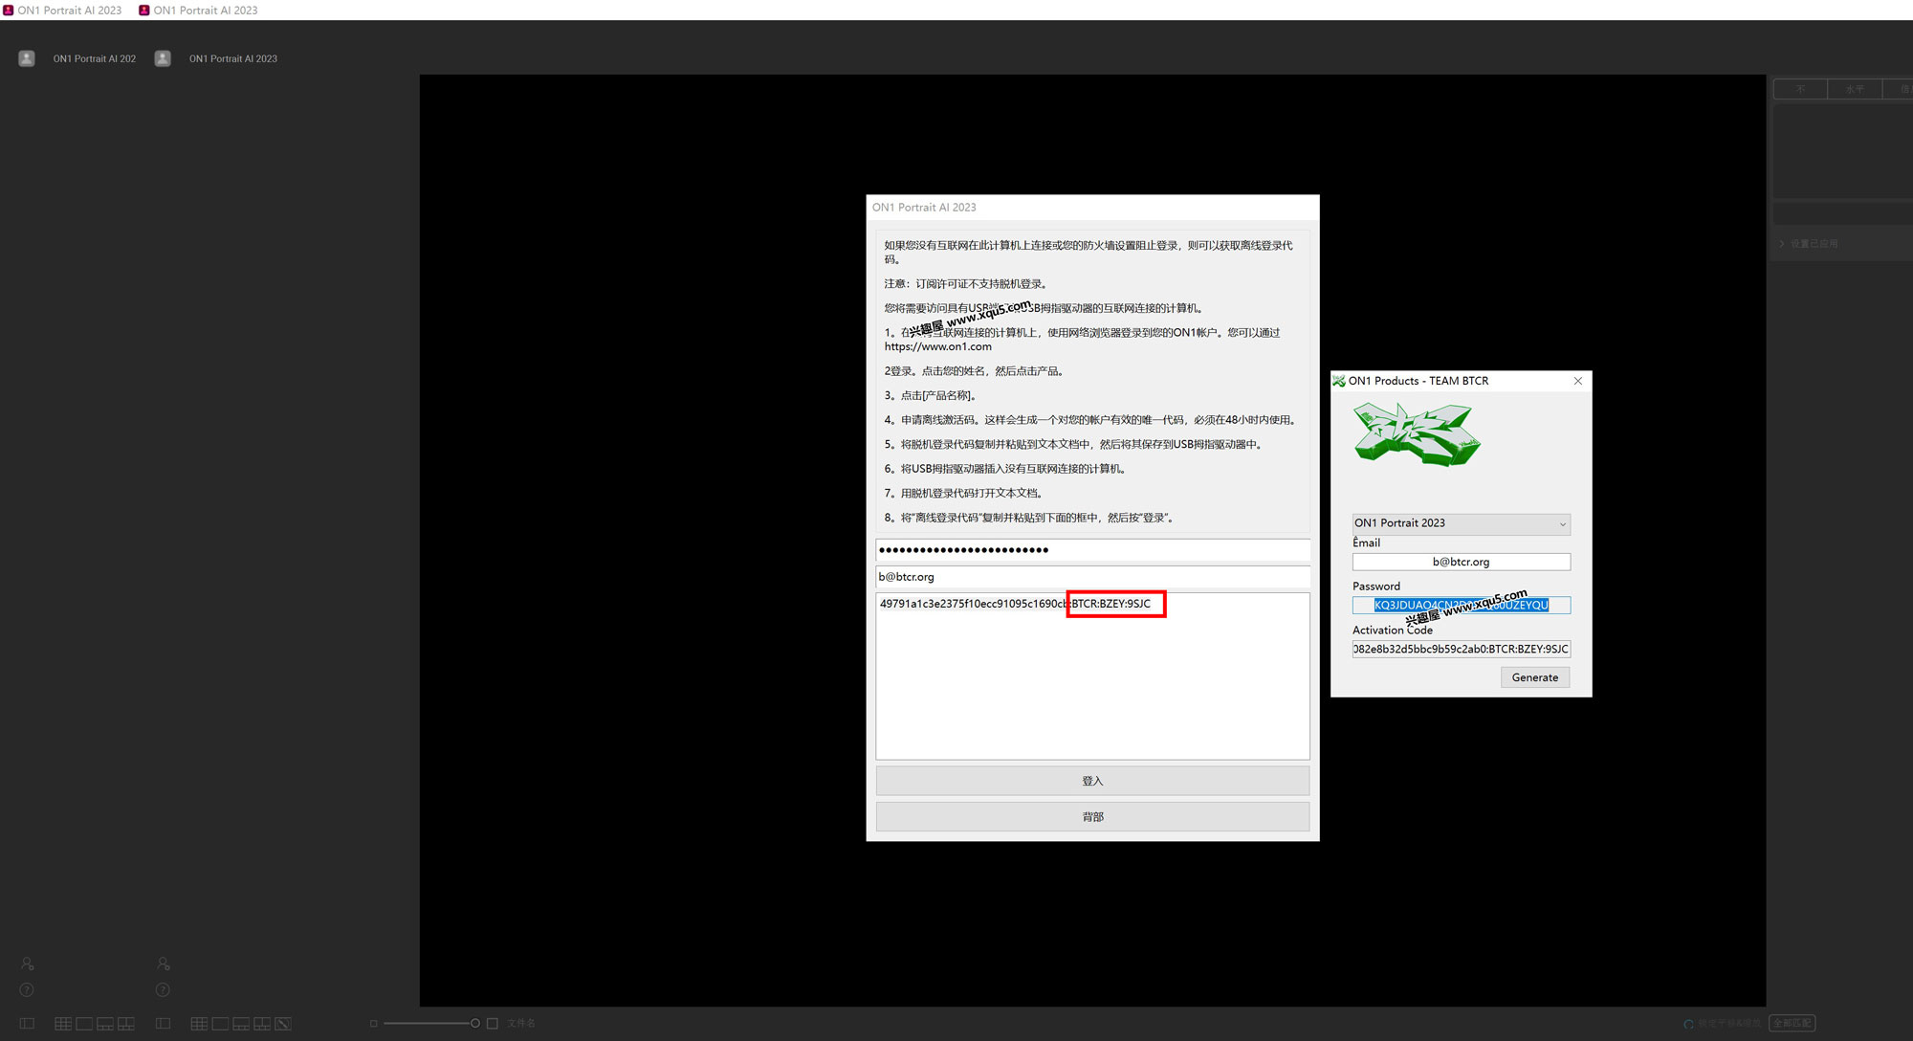Click the keygen Password field
The width and height of the screenshot is (1913, 1041).
1461,606
